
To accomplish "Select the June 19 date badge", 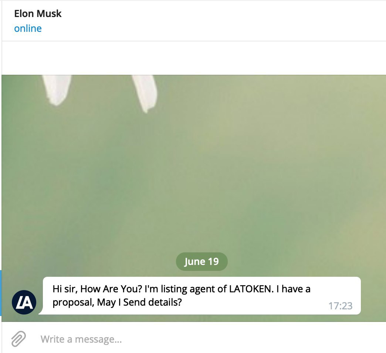I will point(202,261).
